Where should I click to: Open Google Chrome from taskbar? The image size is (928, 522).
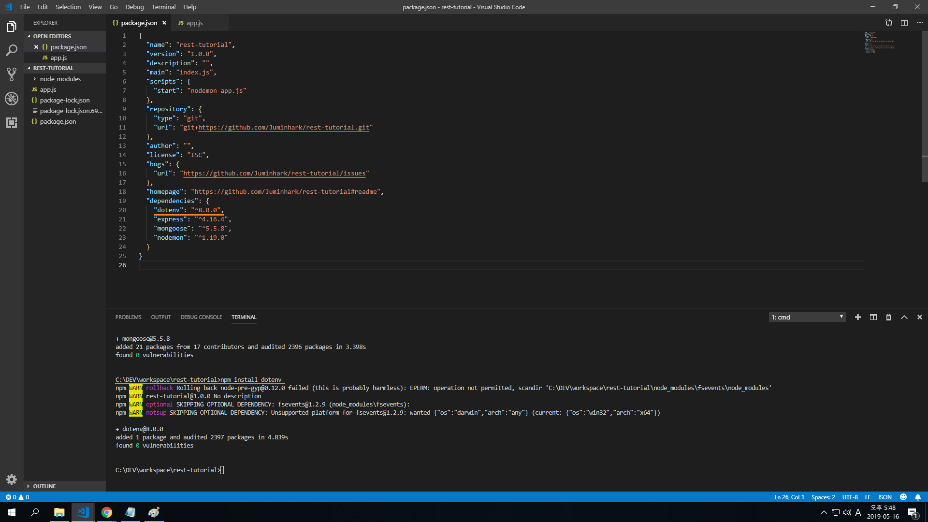point(107,512)
